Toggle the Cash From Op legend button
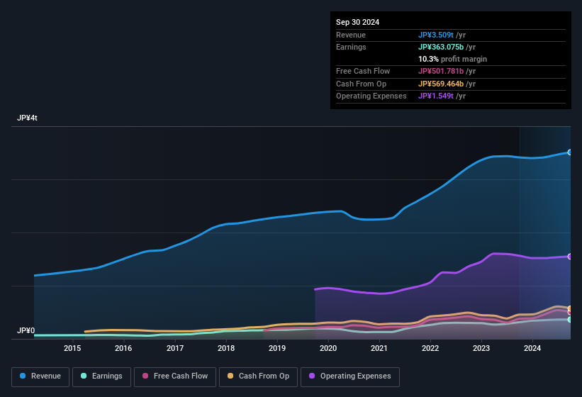Viewport: 582px width, 397px height. (258, 376)
